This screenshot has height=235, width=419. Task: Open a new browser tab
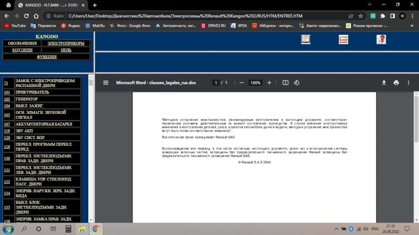(x=95, y=5)
